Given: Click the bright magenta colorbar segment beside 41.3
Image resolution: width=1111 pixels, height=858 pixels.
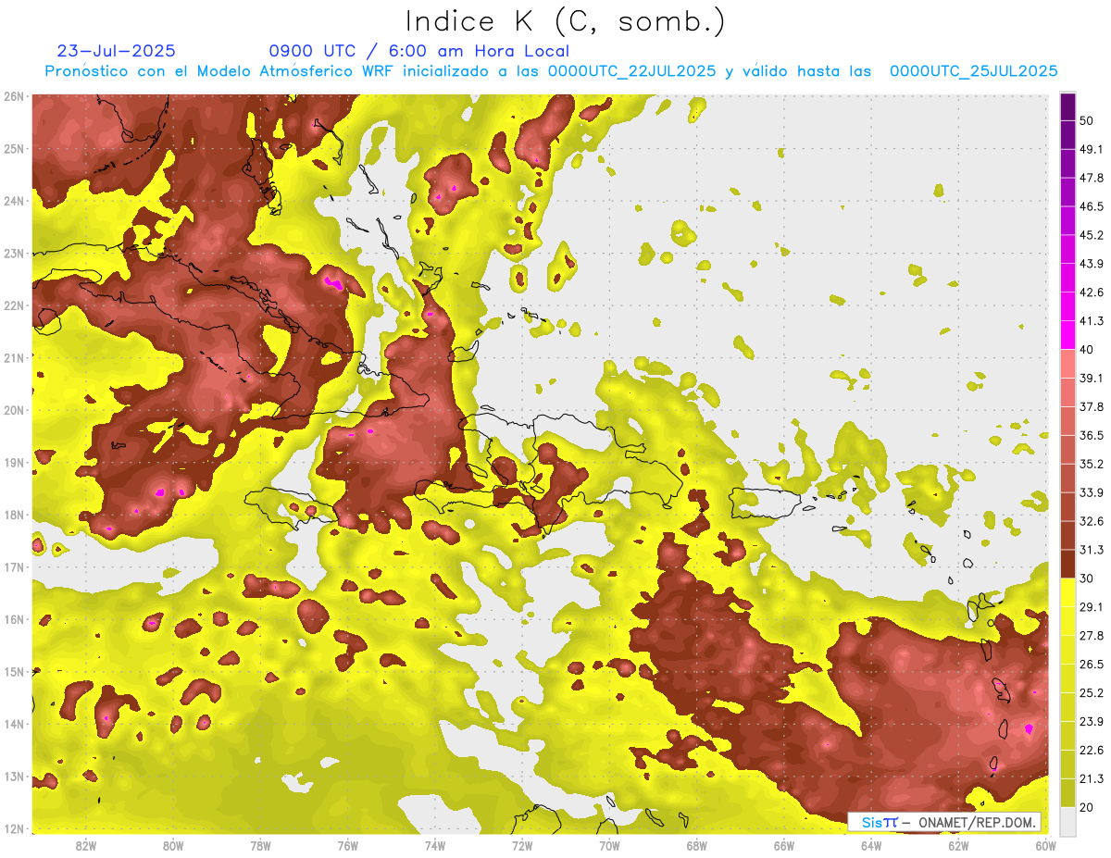Looking at the screenshot, I should [x=1067, y=335].
